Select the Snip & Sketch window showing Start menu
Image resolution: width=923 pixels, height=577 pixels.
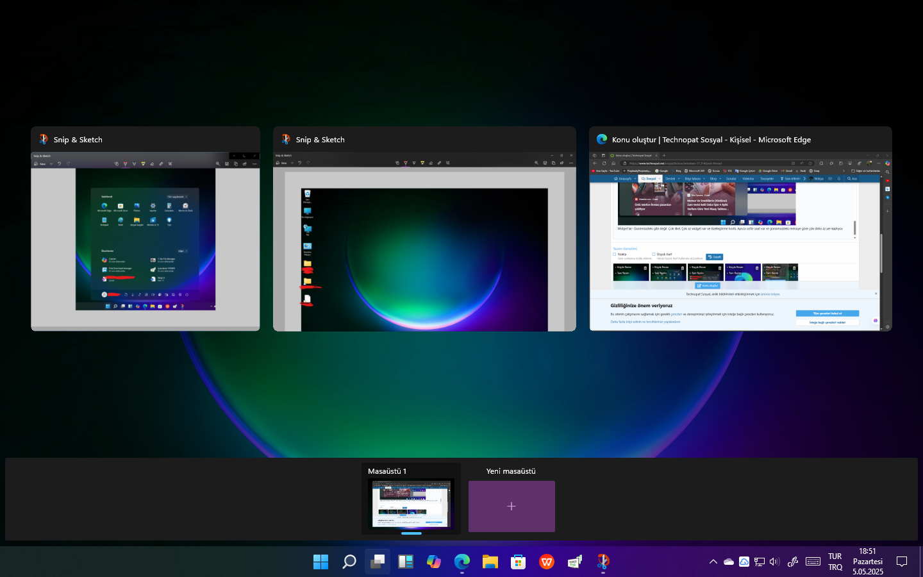pyautogui.click(x=146, y=229)
